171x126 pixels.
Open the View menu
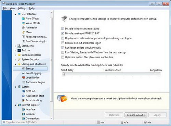[12, 8]
